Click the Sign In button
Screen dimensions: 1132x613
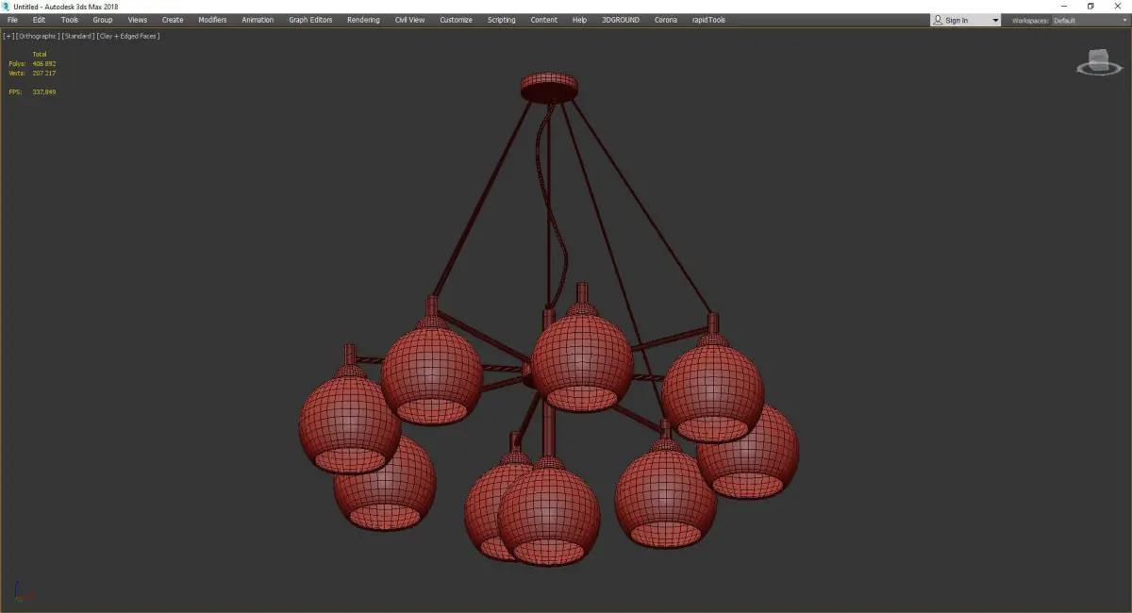point(957,20)
